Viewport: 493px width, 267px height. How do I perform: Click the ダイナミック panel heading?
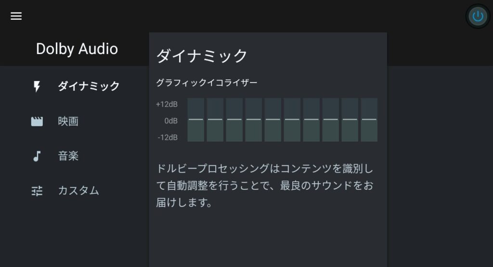202,56
